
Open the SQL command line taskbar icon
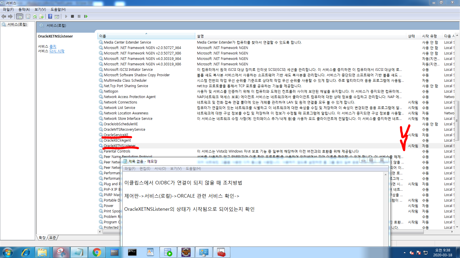(114, 253)
